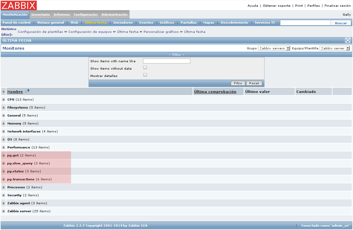Viewport: 353px width, 230px height.
Task: Enable Show items without data checkbox
Action: pyautogui.click(x=145, y=67)
